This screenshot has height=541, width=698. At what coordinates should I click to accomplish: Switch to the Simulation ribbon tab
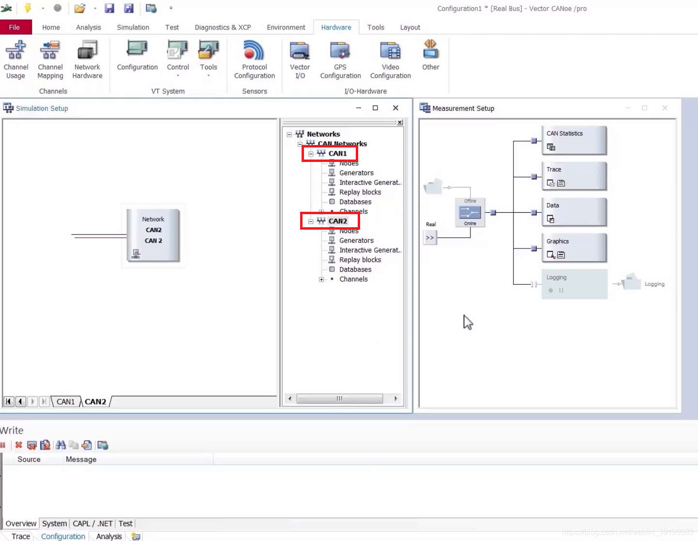133,28
